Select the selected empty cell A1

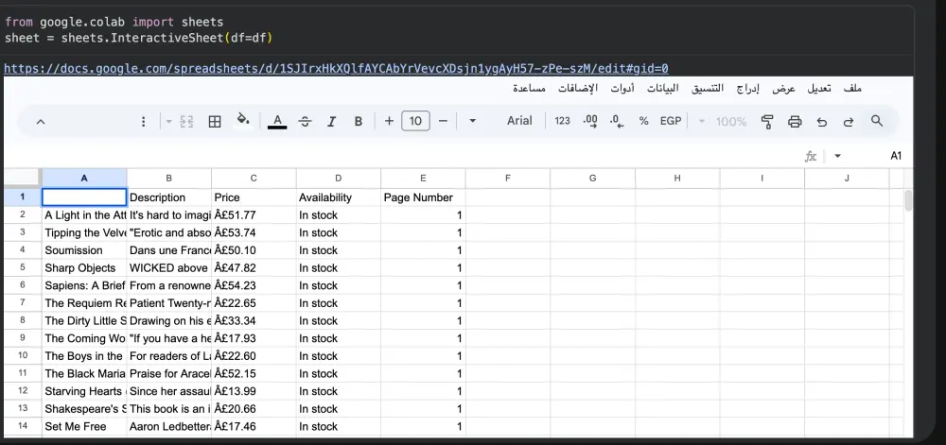pyautogui.click(x=84, y=197)
